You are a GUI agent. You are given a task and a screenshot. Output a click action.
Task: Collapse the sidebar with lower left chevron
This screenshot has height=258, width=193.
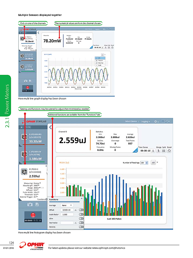point(50,127)
